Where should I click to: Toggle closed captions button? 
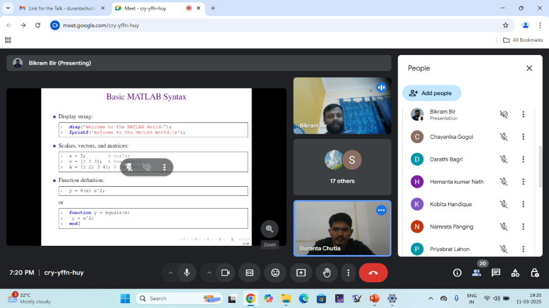click(250, 273)
